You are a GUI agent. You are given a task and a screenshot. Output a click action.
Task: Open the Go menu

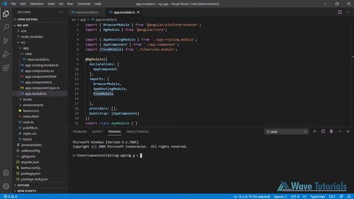tap(61, 4)
